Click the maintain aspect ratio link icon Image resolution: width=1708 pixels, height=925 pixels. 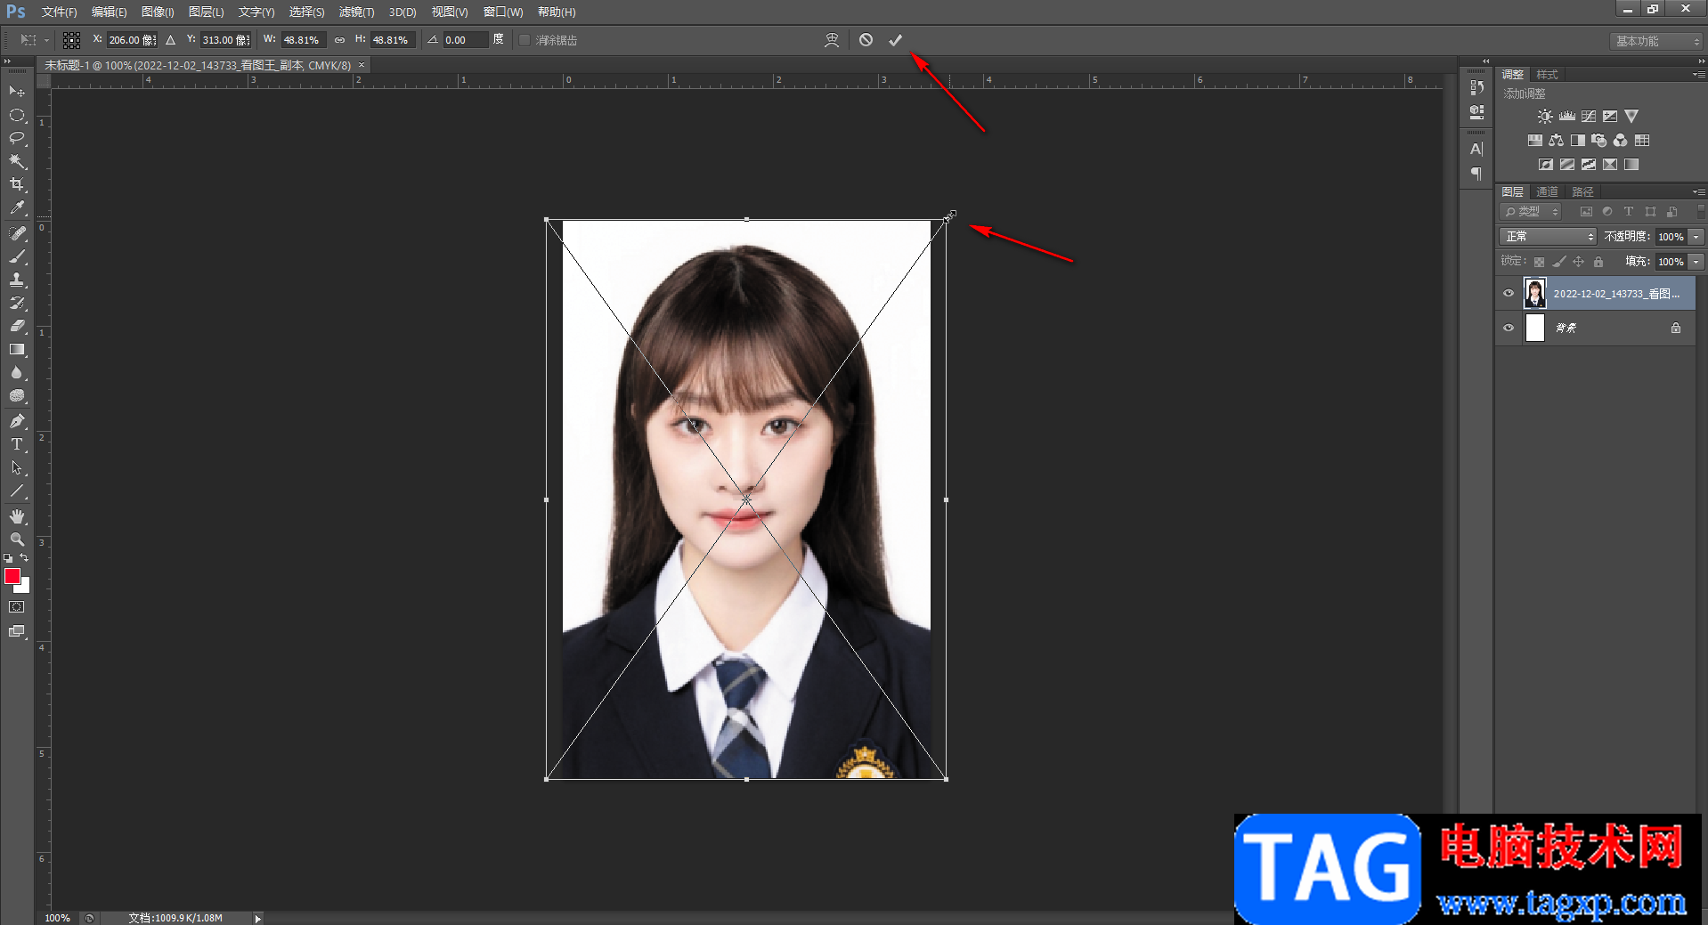(339, 40)
